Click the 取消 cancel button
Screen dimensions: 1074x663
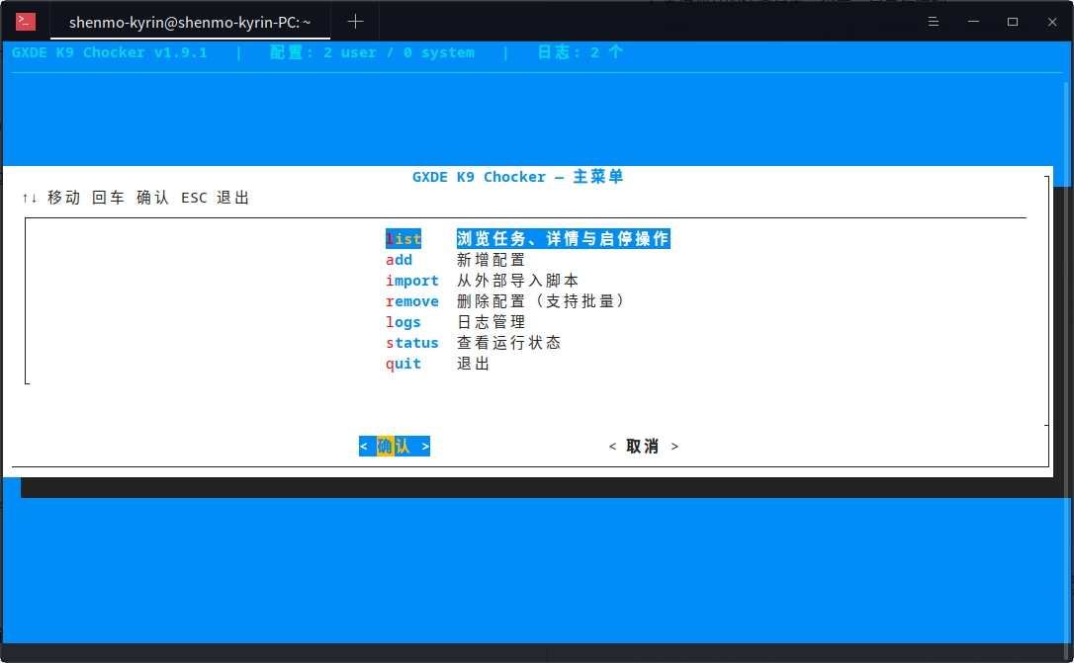(x=643, y=446)
